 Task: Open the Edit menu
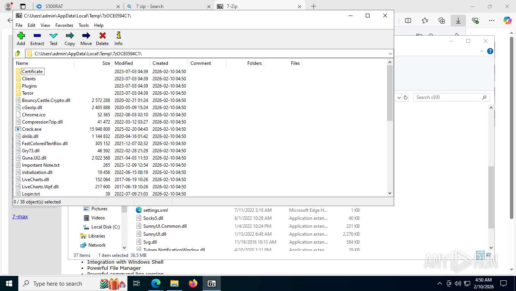tap(31, 25)
